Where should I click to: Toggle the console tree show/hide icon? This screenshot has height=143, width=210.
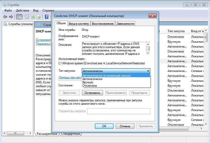pos(19,17)
